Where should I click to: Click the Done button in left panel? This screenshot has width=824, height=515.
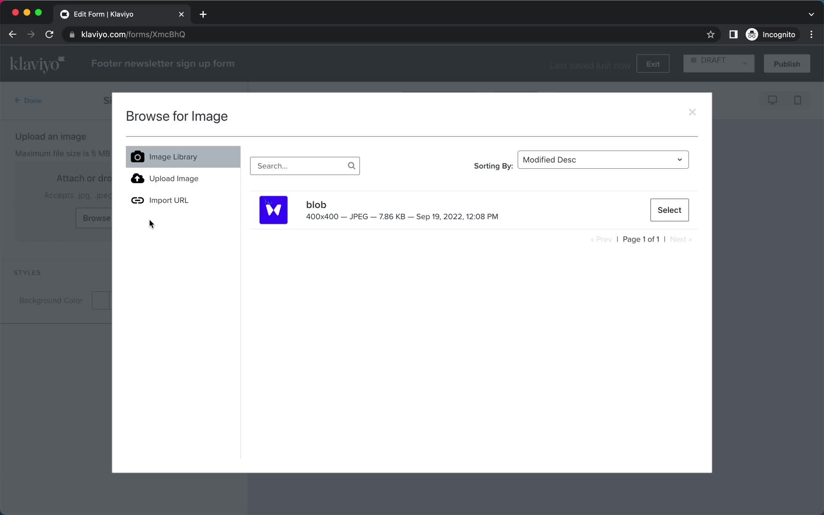pos(28,100)
